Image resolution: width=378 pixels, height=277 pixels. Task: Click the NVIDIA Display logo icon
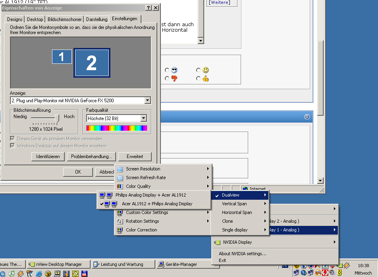(217, 243)
